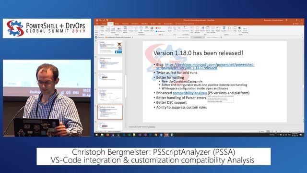The width and height of the screenshot is (307, 173).
Task: Toggle the Notes button in the status bar
Action: (261, 131)
